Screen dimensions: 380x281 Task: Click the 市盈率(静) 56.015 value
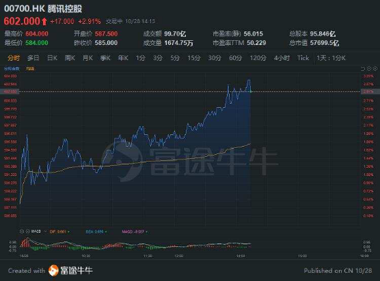[254, 33]
